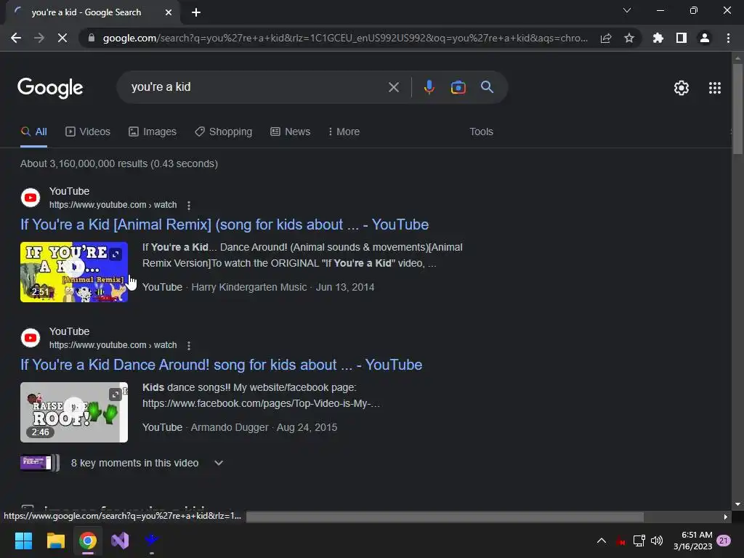The width and height of the screenshot is (744, 558).
Task: Submit search with the magnifier icon
Action: 488,87
